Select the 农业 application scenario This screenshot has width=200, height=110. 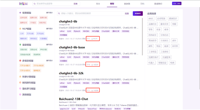point(158,30)
